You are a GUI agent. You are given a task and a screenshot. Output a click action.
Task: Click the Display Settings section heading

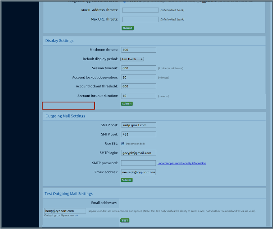pyautogui.click(x=59, y=41)
